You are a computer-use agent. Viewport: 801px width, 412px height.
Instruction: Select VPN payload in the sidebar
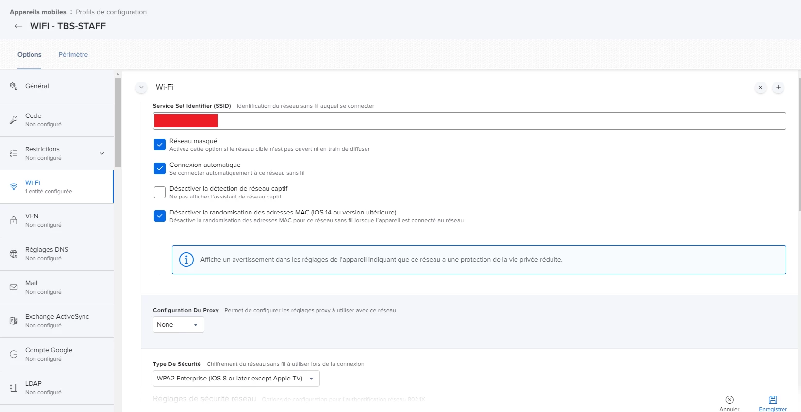(57, 220)
